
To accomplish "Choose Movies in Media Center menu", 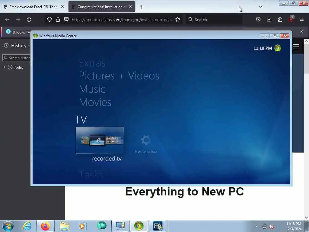I will click(95, 102).
